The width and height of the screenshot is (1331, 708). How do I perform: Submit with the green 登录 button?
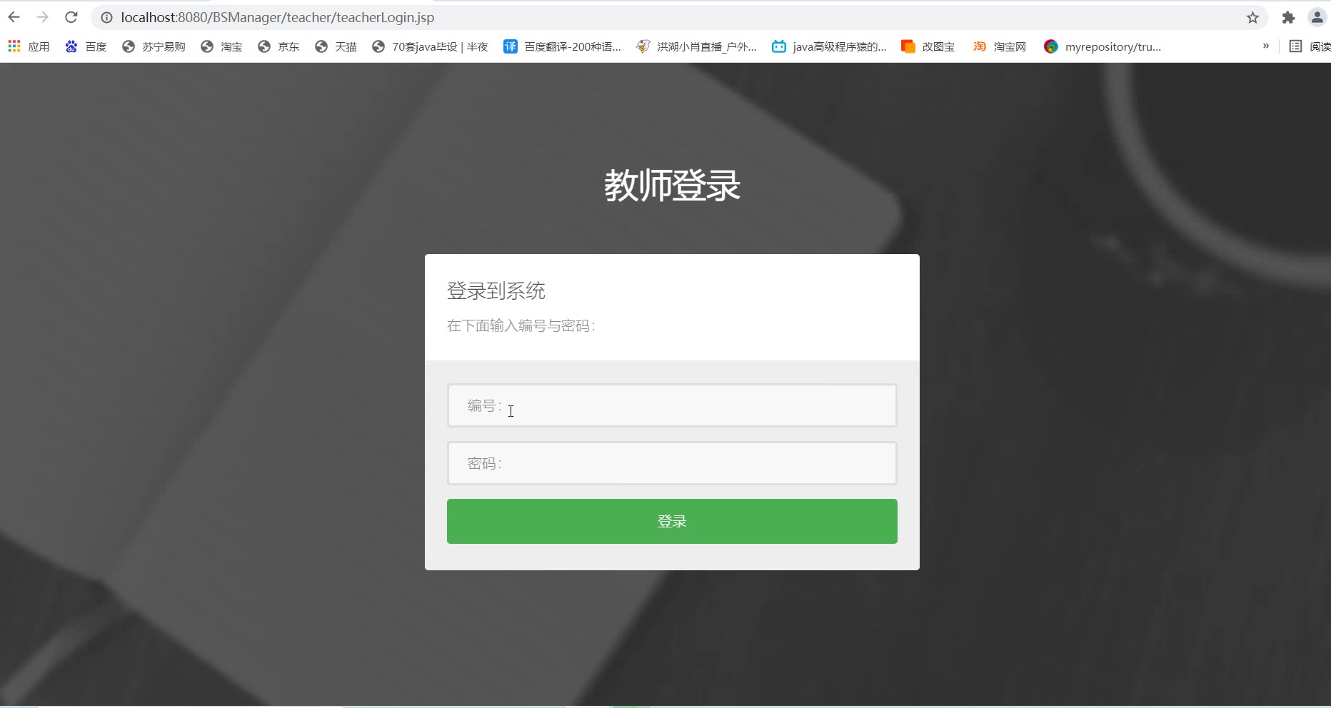click(x=672, y=521)
